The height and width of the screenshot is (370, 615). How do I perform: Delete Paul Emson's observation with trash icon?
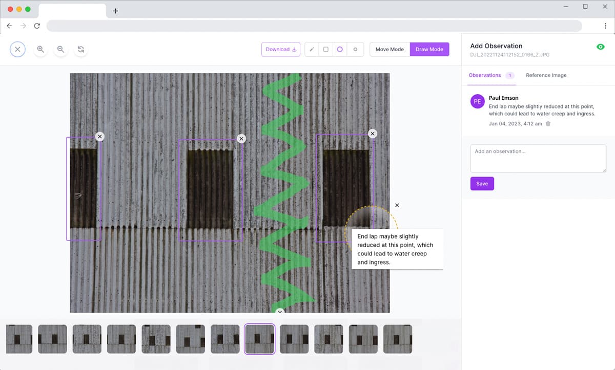coord(548,124)
